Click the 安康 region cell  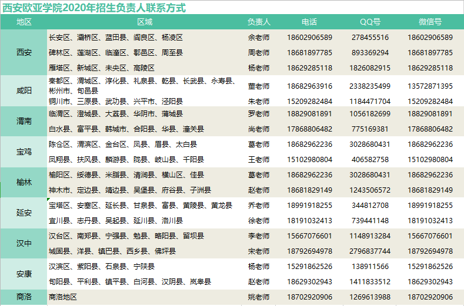(24, 274)
